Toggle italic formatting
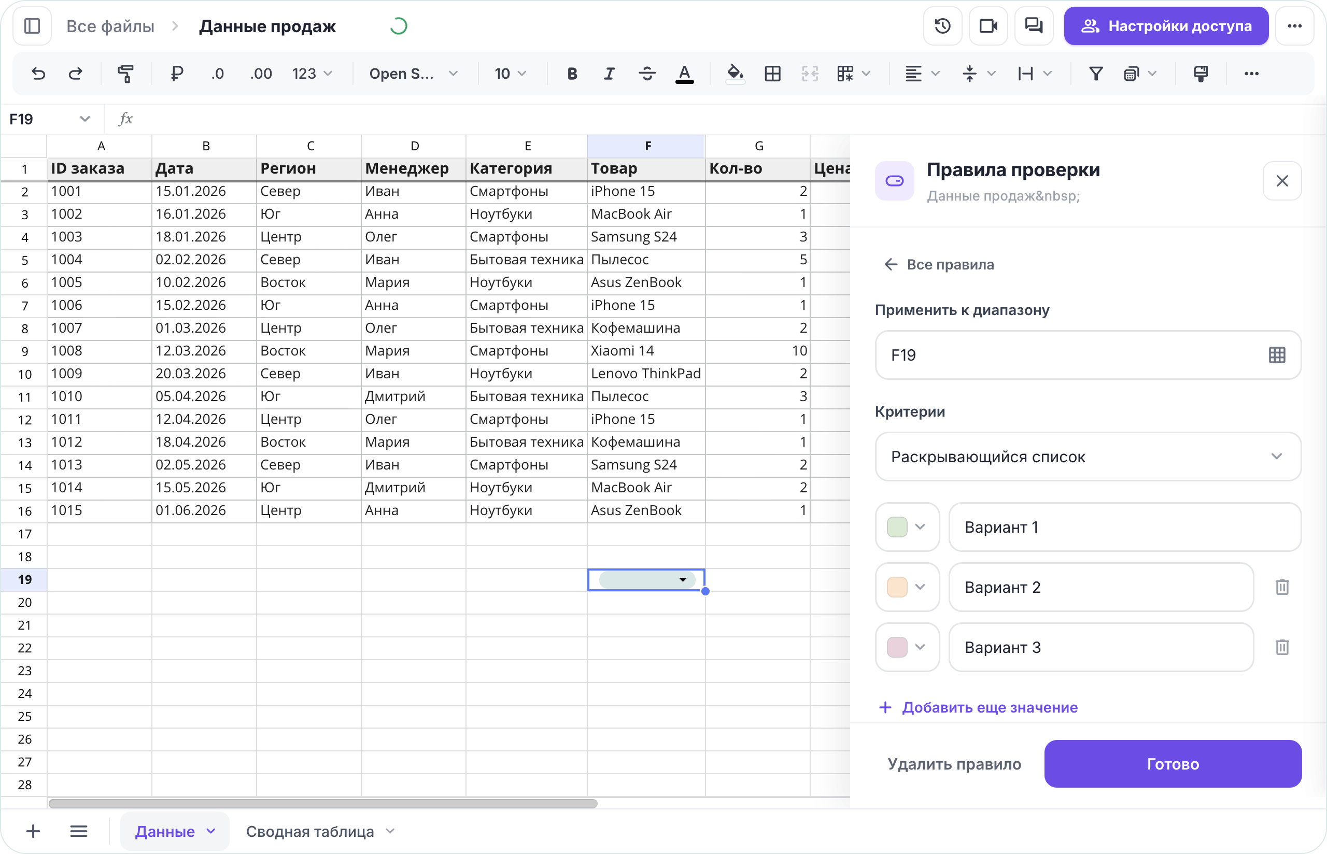This screenshot has height=854, width=1327. [x=610, y=74]
